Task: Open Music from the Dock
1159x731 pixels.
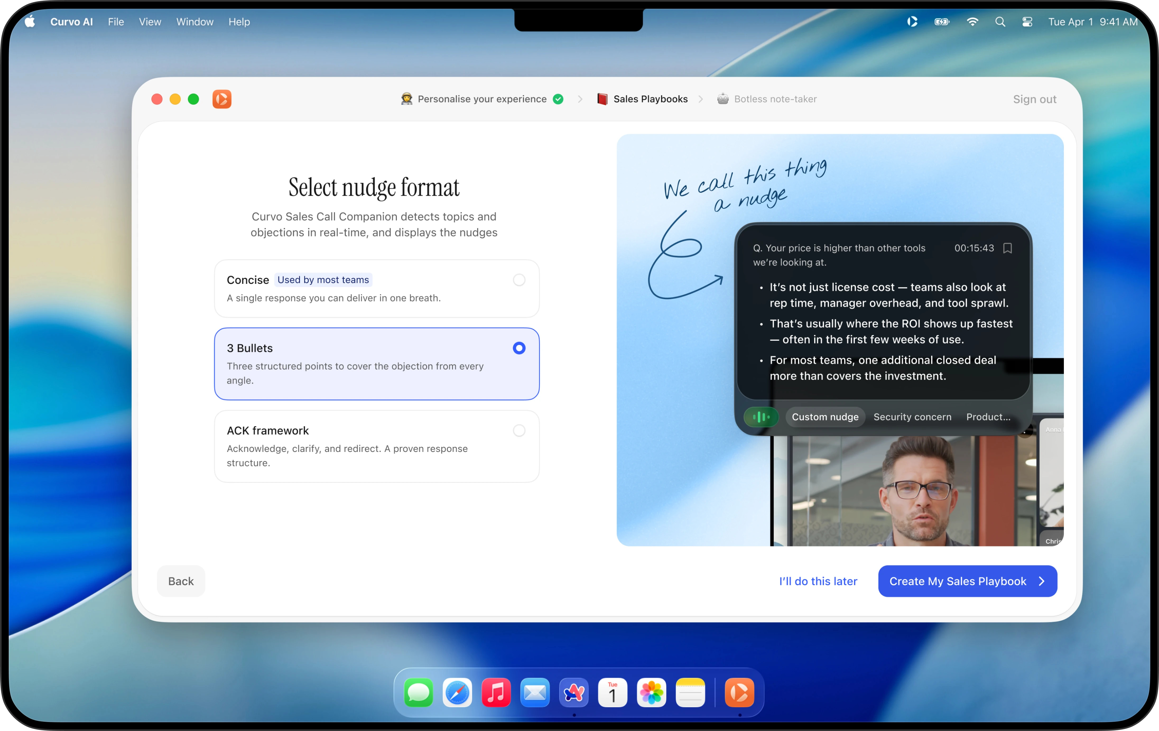Action: tap(496, 693)
